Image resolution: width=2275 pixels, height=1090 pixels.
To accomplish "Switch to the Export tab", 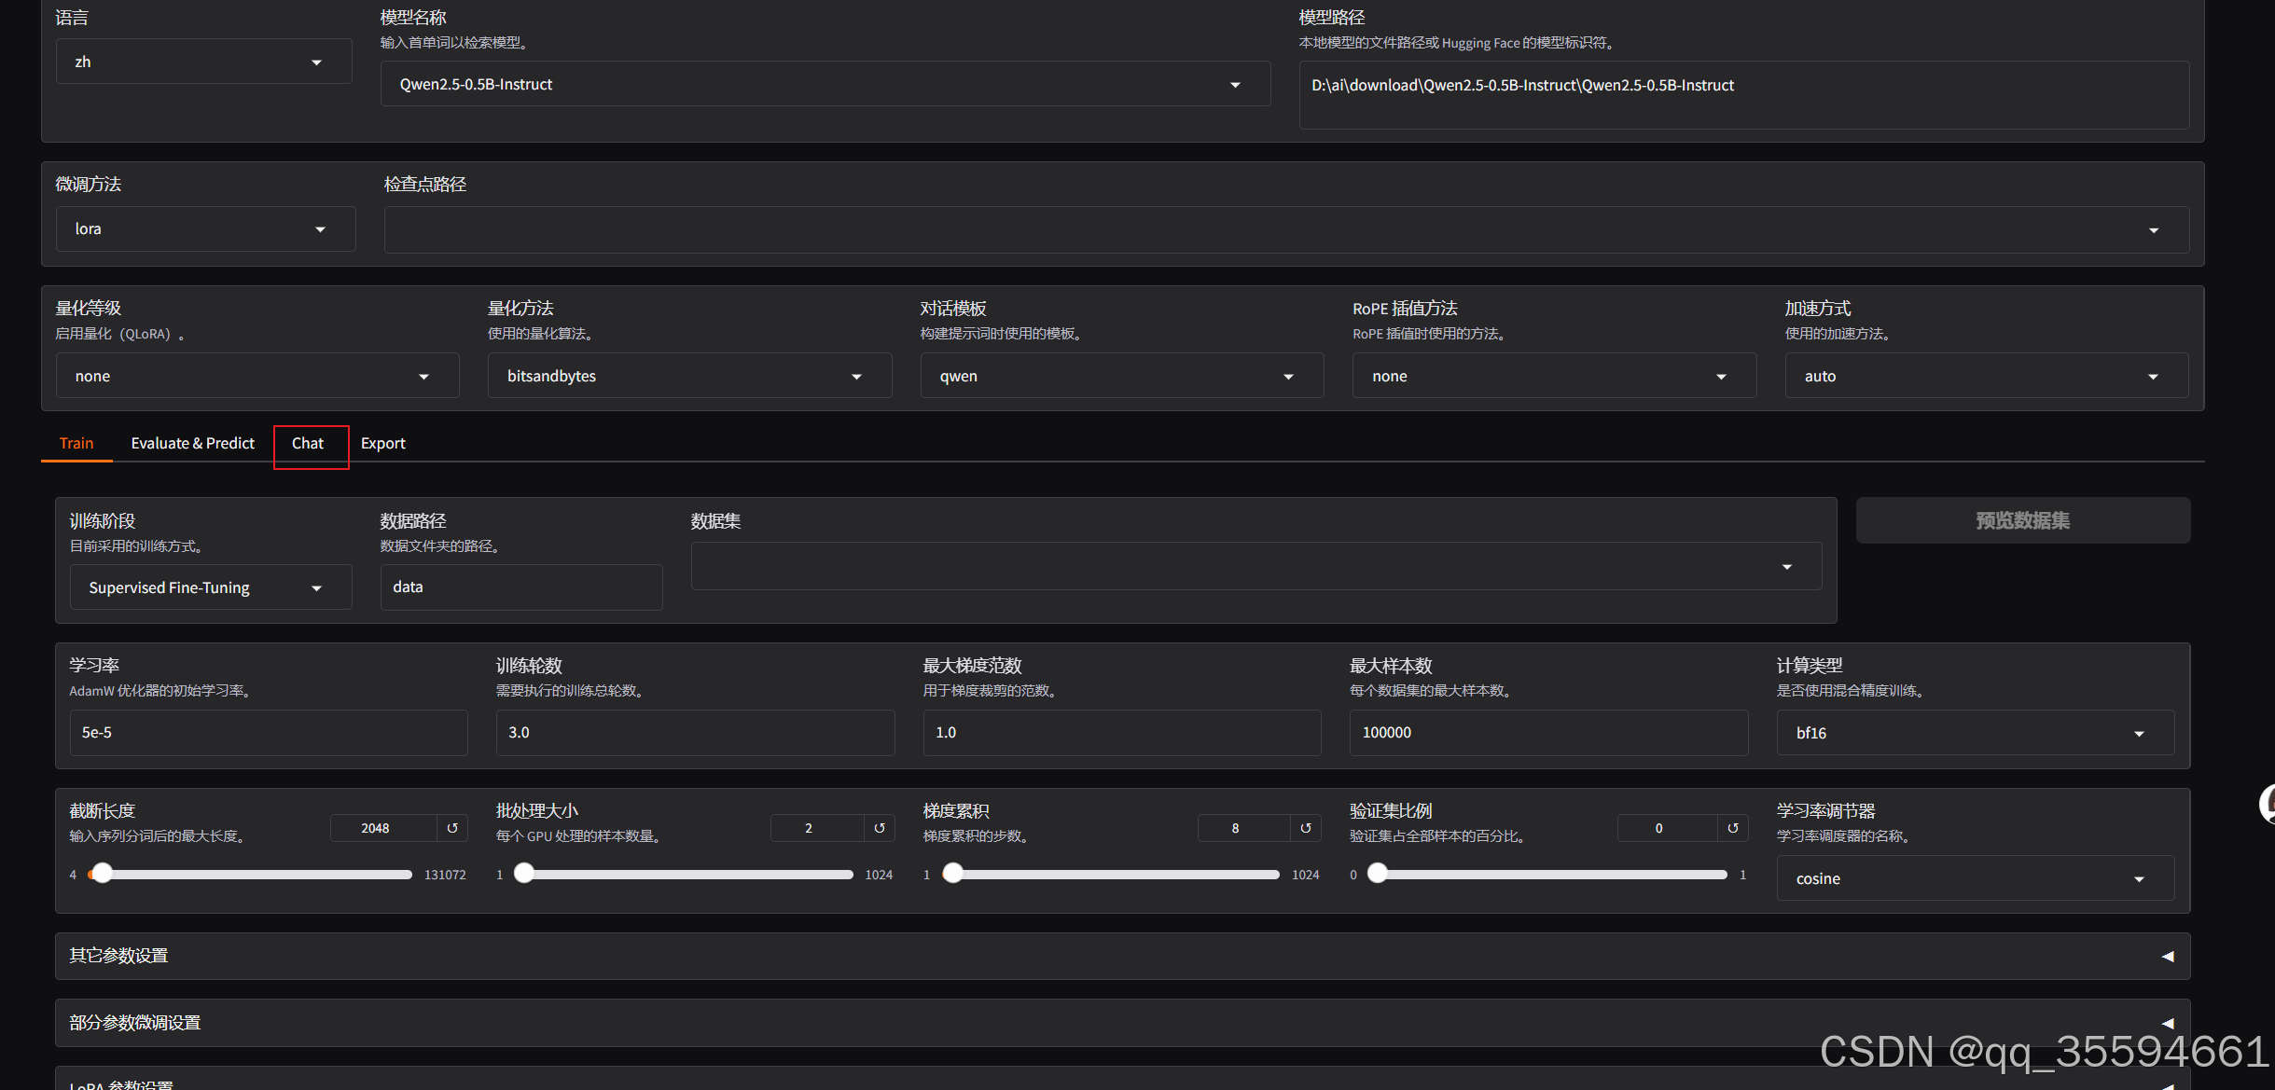I will tap(382, 444).
